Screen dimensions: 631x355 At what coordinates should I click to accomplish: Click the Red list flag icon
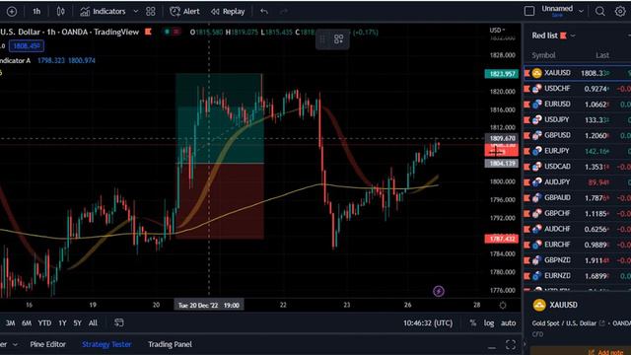pyautogui.click(x=563, y=35)
